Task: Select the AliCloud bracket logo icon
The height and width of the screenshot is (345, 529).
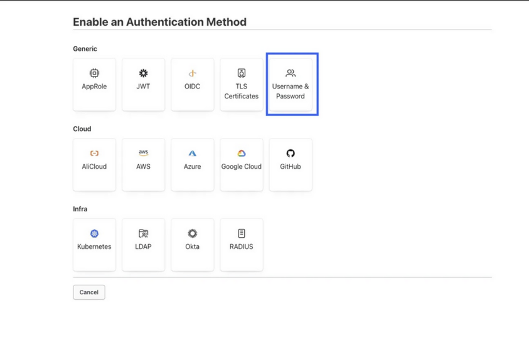Action: pos(94,154)
